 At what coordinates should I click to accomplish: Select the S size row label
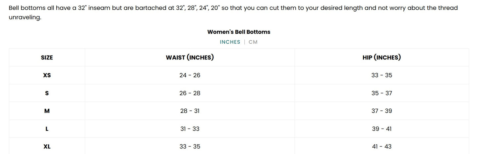[x=47, y=93]
